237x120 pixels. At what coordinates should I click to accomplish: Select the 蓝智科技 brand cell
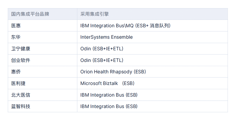(x=42, y=106)
